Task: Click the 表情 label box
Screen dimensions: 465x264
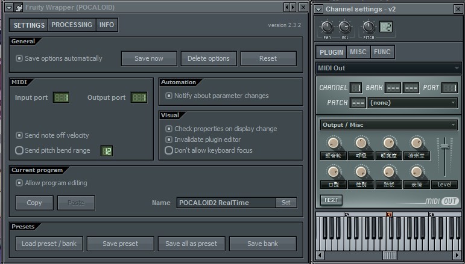Action: [416, 185]
